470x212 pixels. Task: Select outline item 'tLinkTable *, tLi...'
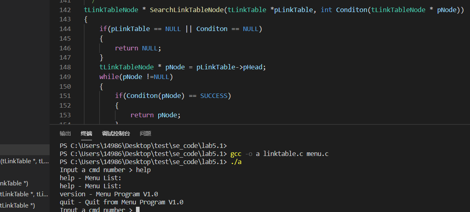click(24, 194)
